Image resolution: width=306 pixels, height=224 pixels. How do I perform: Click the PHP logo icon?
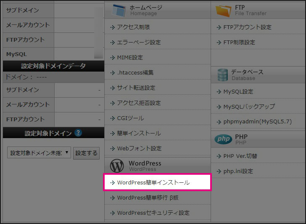point(223,139)
